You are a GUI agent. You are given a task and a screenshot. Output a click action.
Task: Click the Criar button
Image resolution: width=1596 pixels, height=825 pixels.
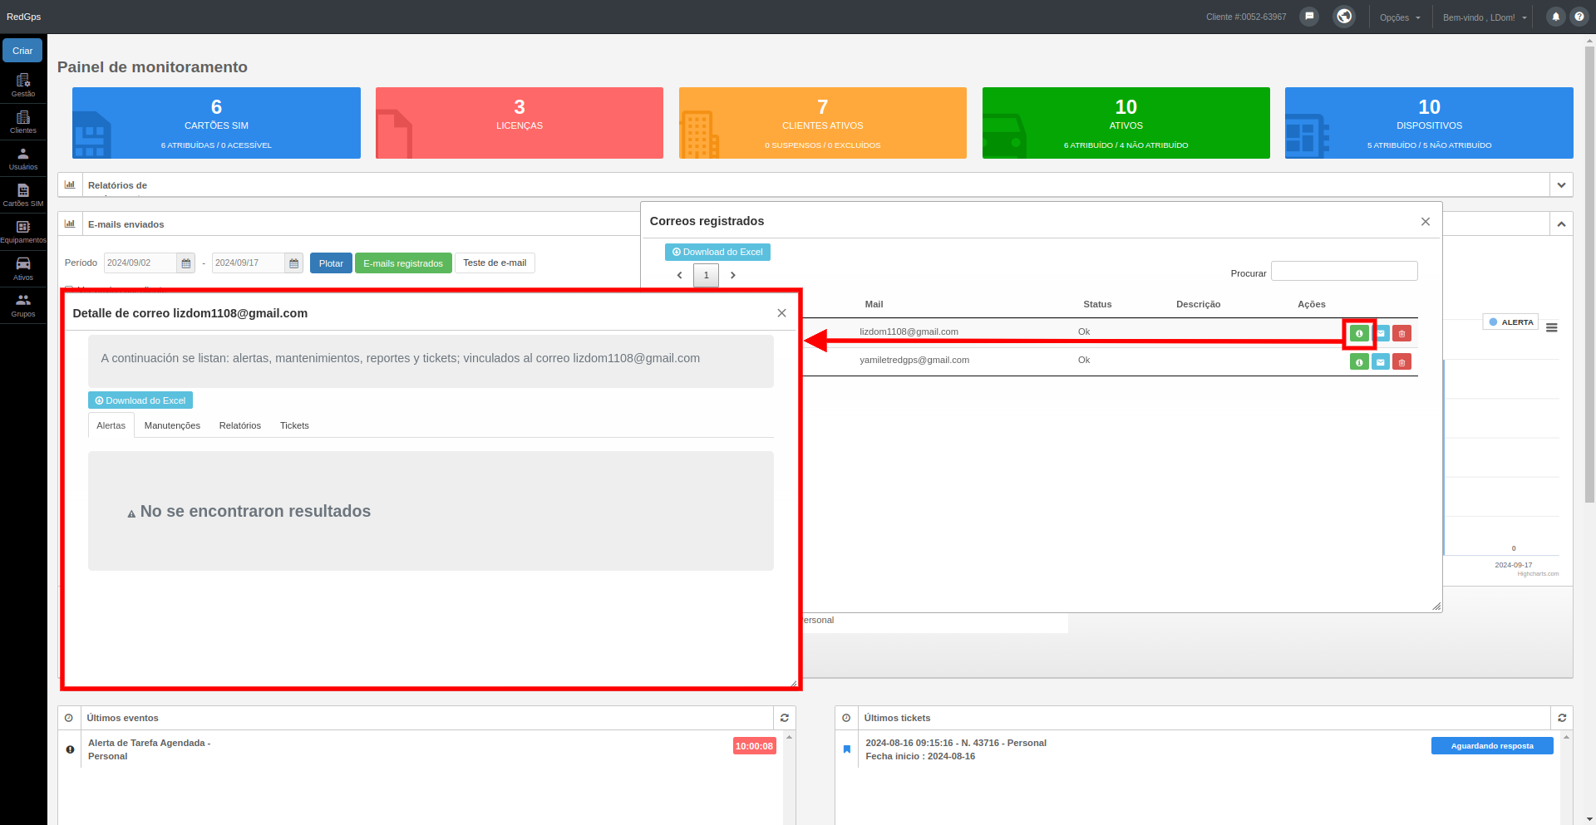click(22, 51)
